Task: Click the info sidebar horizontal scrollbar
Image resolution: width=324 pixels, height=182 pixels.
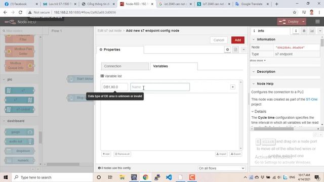Action: [x=273, y=128]
